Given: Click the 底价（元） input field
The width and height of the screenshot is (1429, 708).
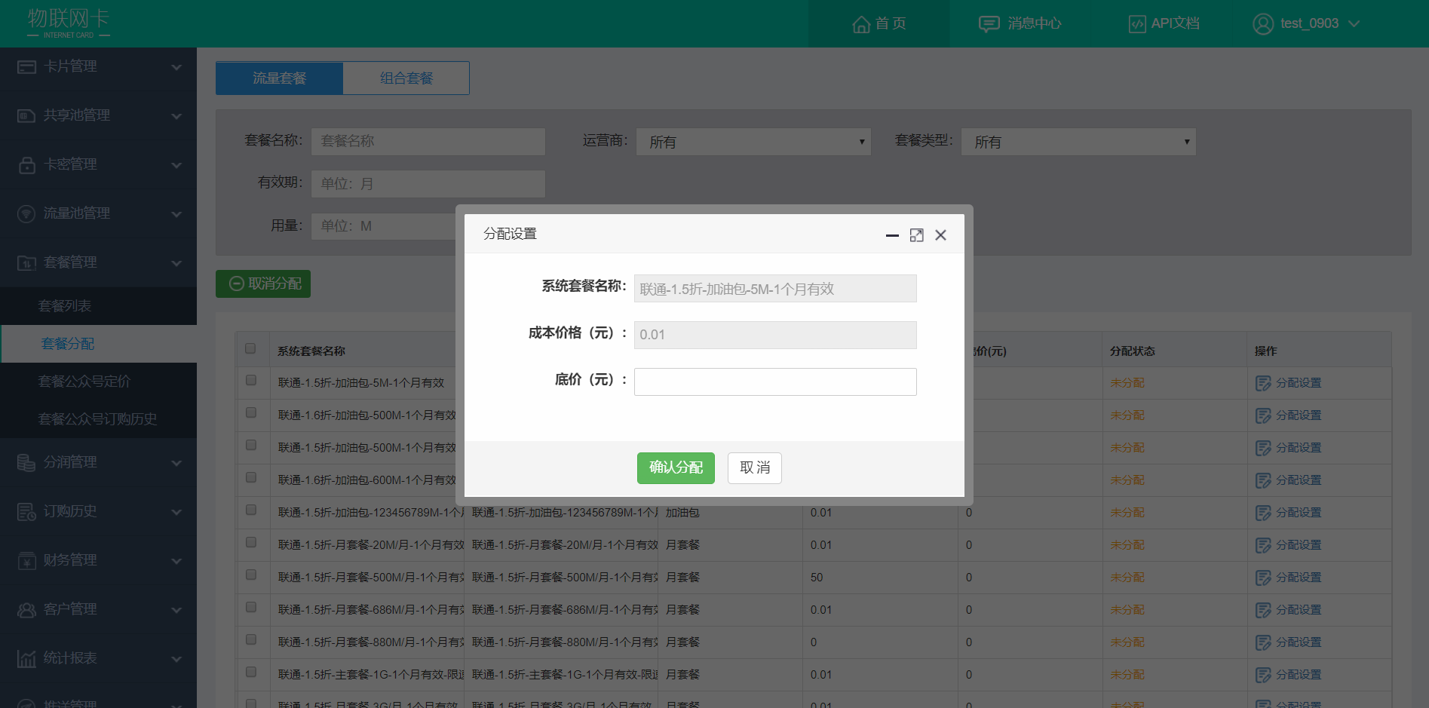Looking at the screenshot, I should [775, 382].
